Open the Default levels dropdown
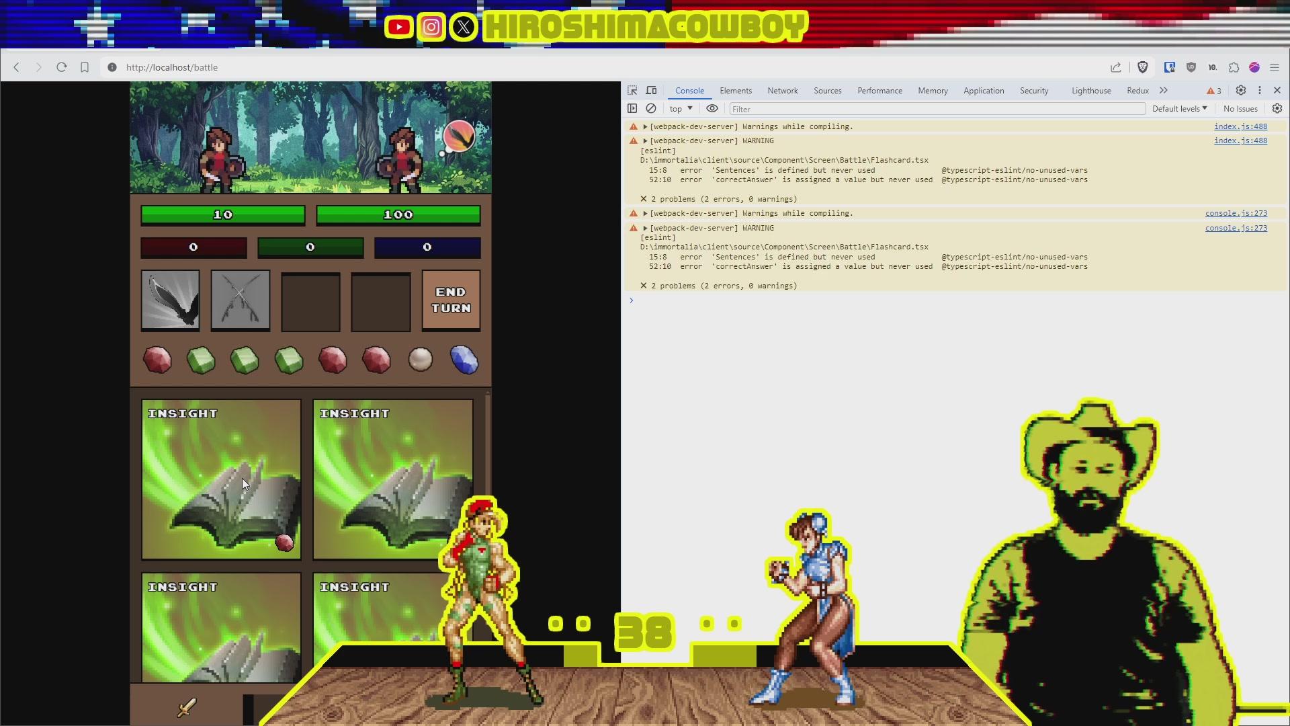The width and height of the screenshot is (1290, 726). click(1178, 108)
